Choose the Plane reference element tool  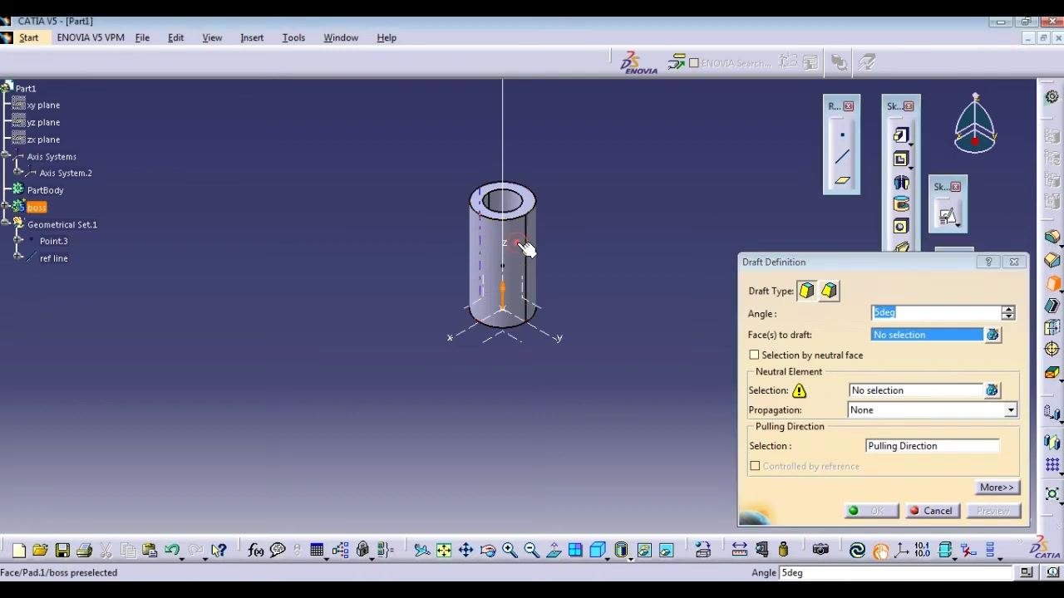(842, 179)
